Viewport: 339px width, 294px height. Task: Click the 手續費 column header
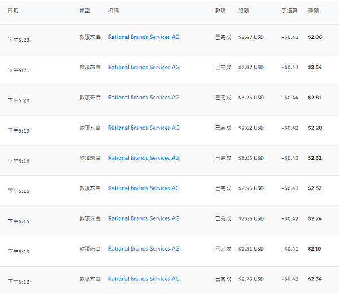pyautogui.click(x=289, y=11)
